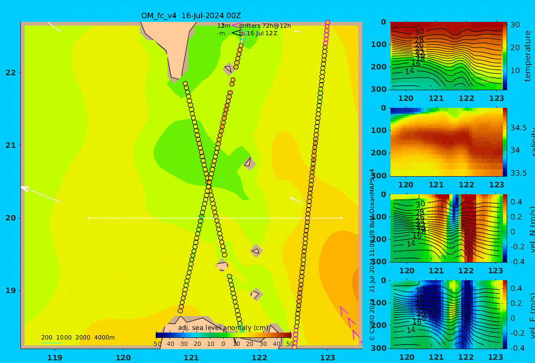Click the vel. E panel's vertical colorbar
Screen dimensions: 535x363
click(x=505, y=314)
